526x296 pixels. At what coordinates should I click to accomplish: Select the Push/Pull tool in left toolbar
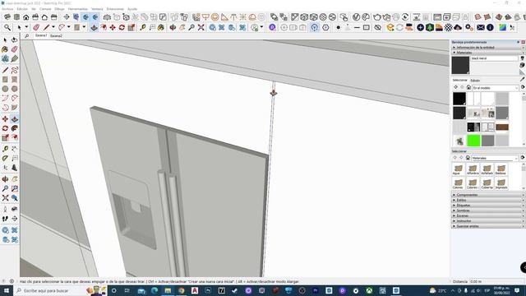pyautogui.click(x=15, y=119)
